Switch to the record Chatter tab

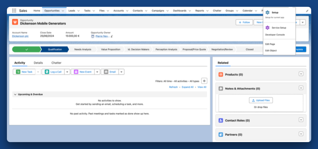pyautogui.click(x=56, y=63)
